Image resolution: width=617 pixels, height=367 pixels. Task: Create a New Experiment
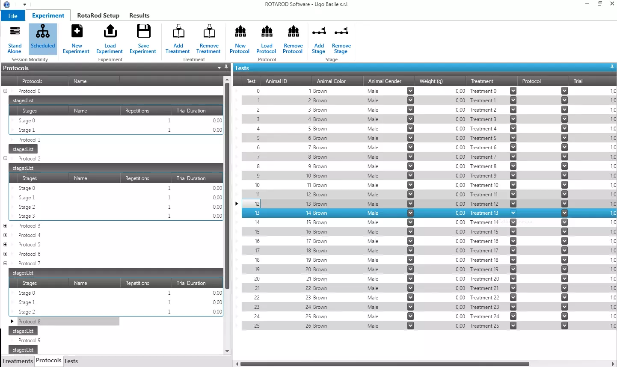pos(76,38)
